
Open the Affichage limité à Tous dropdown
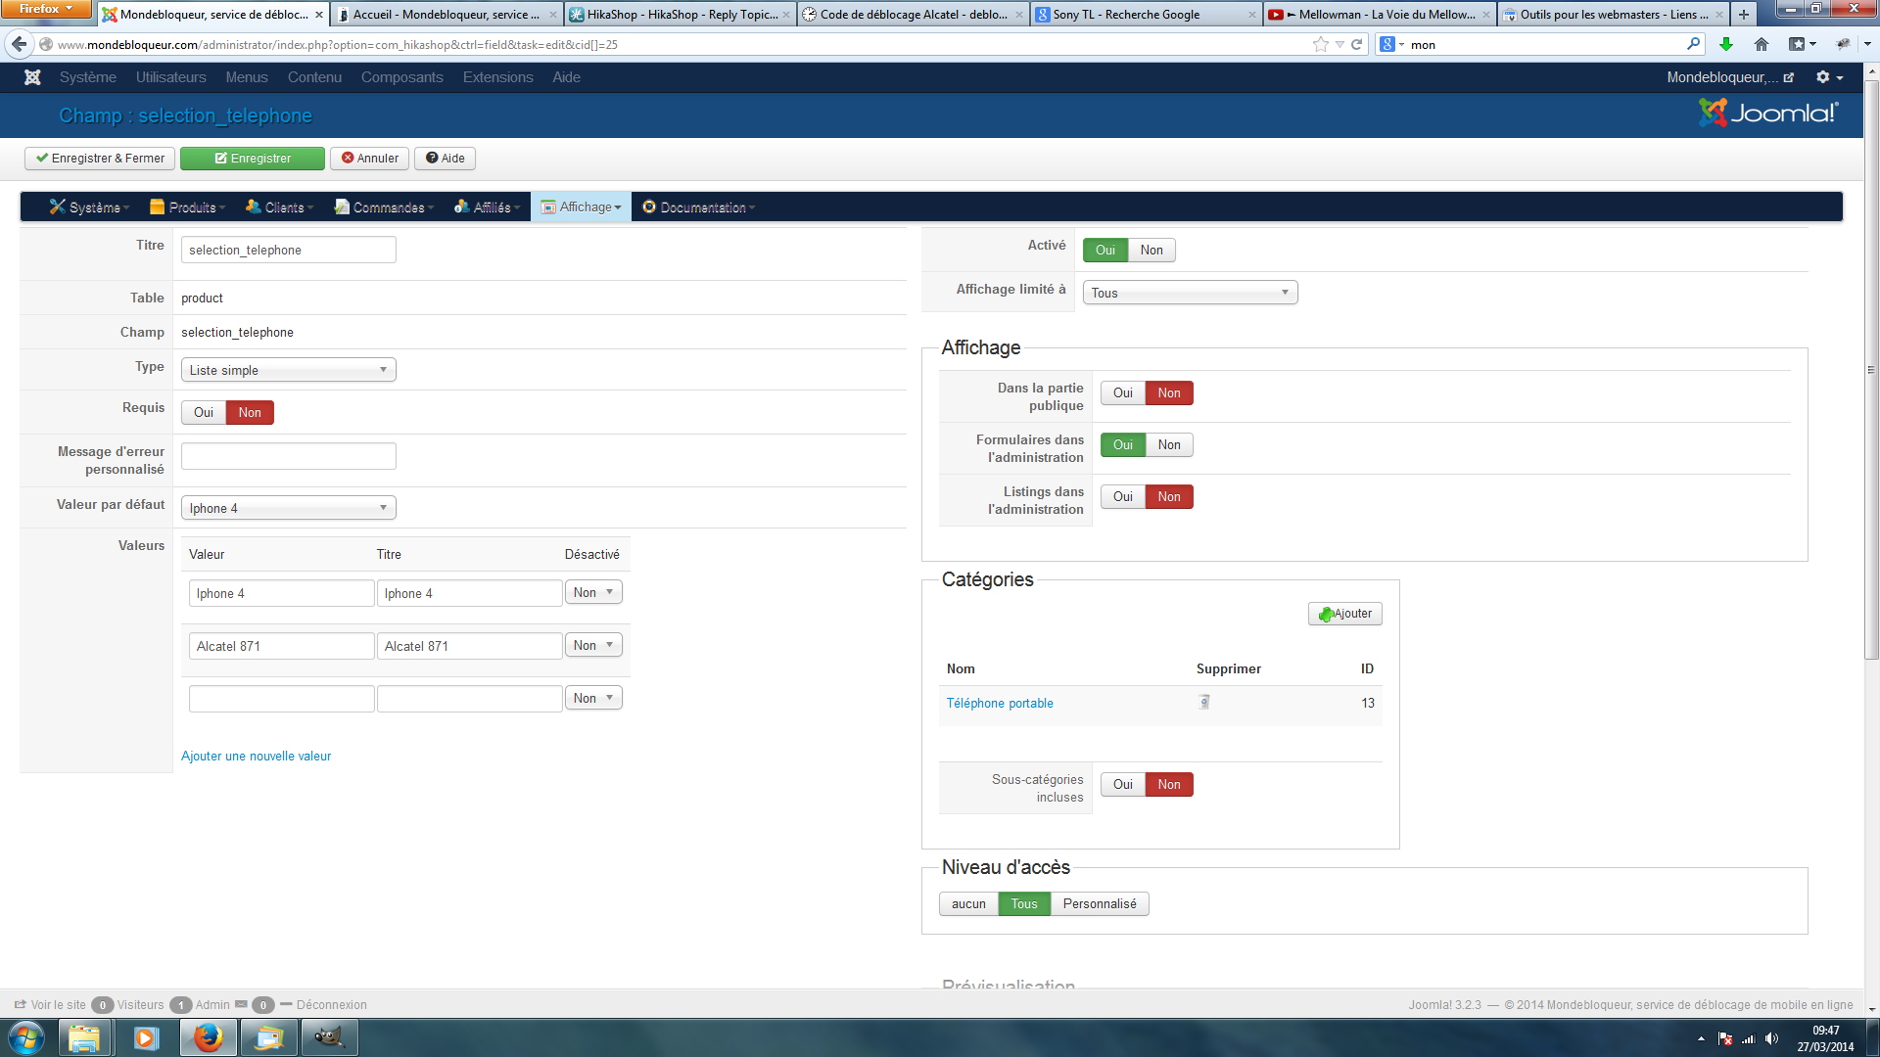(1190, 293)
